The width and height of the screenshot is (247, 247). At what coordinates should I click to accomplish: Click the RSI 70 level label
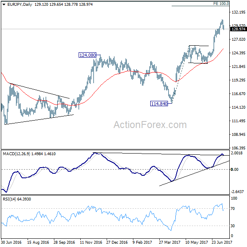coord(233,209)
